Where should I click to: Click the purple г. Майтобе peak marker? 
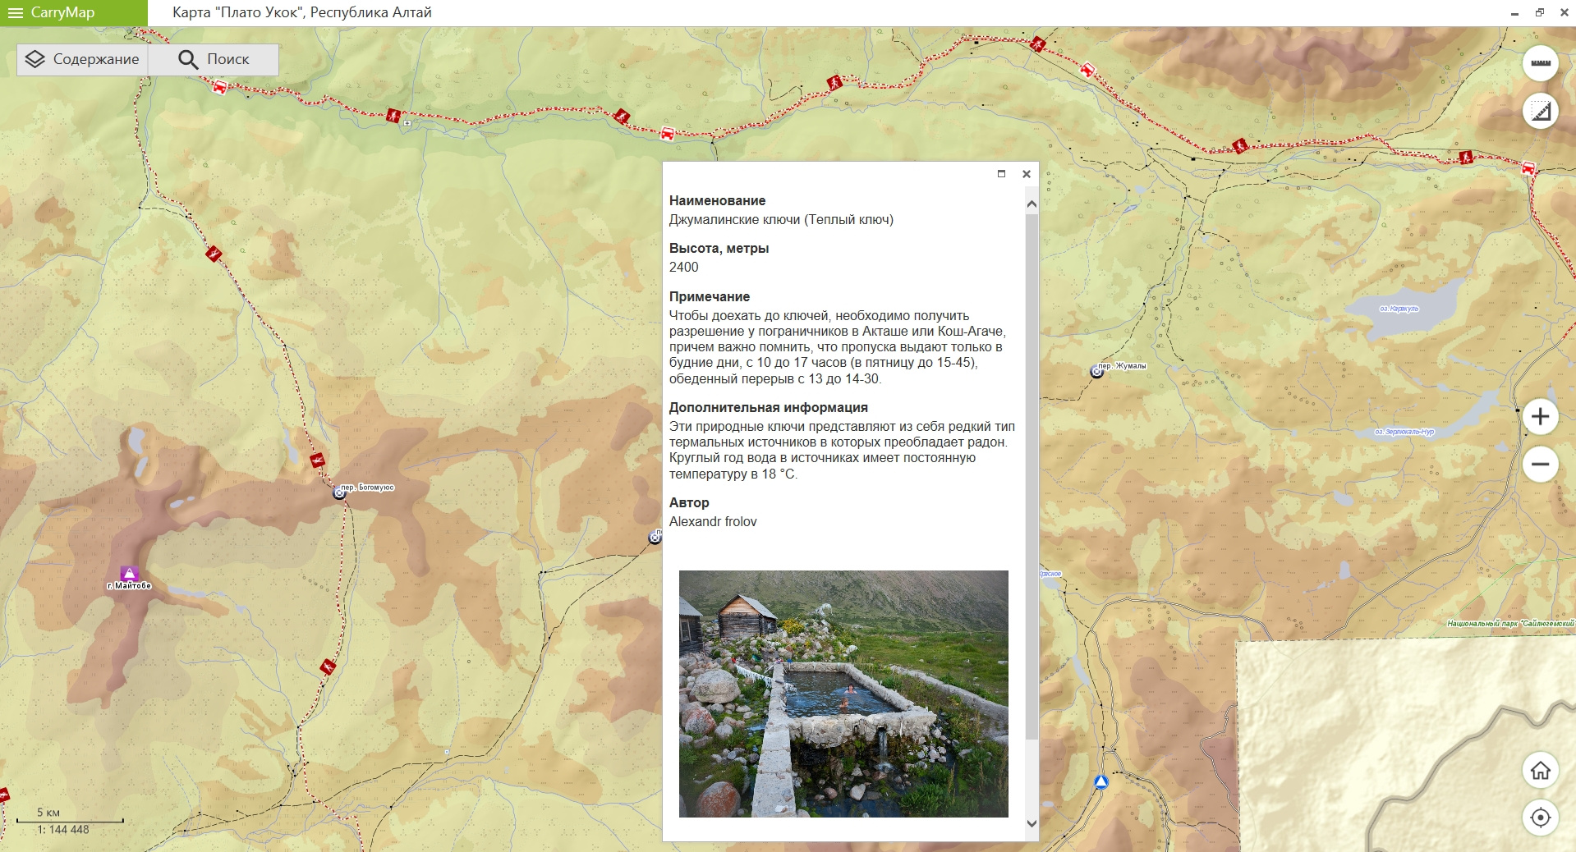tap(129, 573)
